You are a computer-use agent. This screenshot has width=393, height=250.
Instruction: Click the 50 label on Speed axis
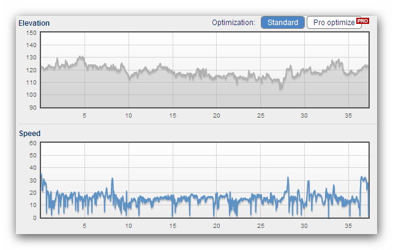(x=33, y=156)
